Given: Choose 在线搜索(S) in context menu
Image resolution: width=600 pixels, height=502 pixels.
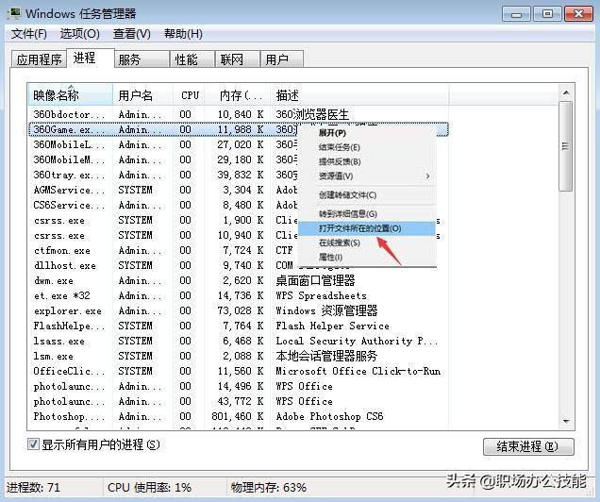Looking at the screenshot, I should tap(367, 243).
